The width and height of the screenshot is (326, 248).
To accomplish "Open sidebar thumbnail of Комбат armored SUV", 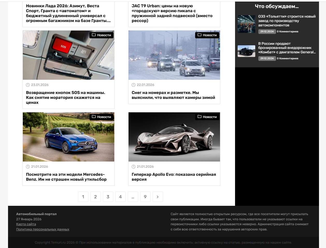I will click(246, 51).
